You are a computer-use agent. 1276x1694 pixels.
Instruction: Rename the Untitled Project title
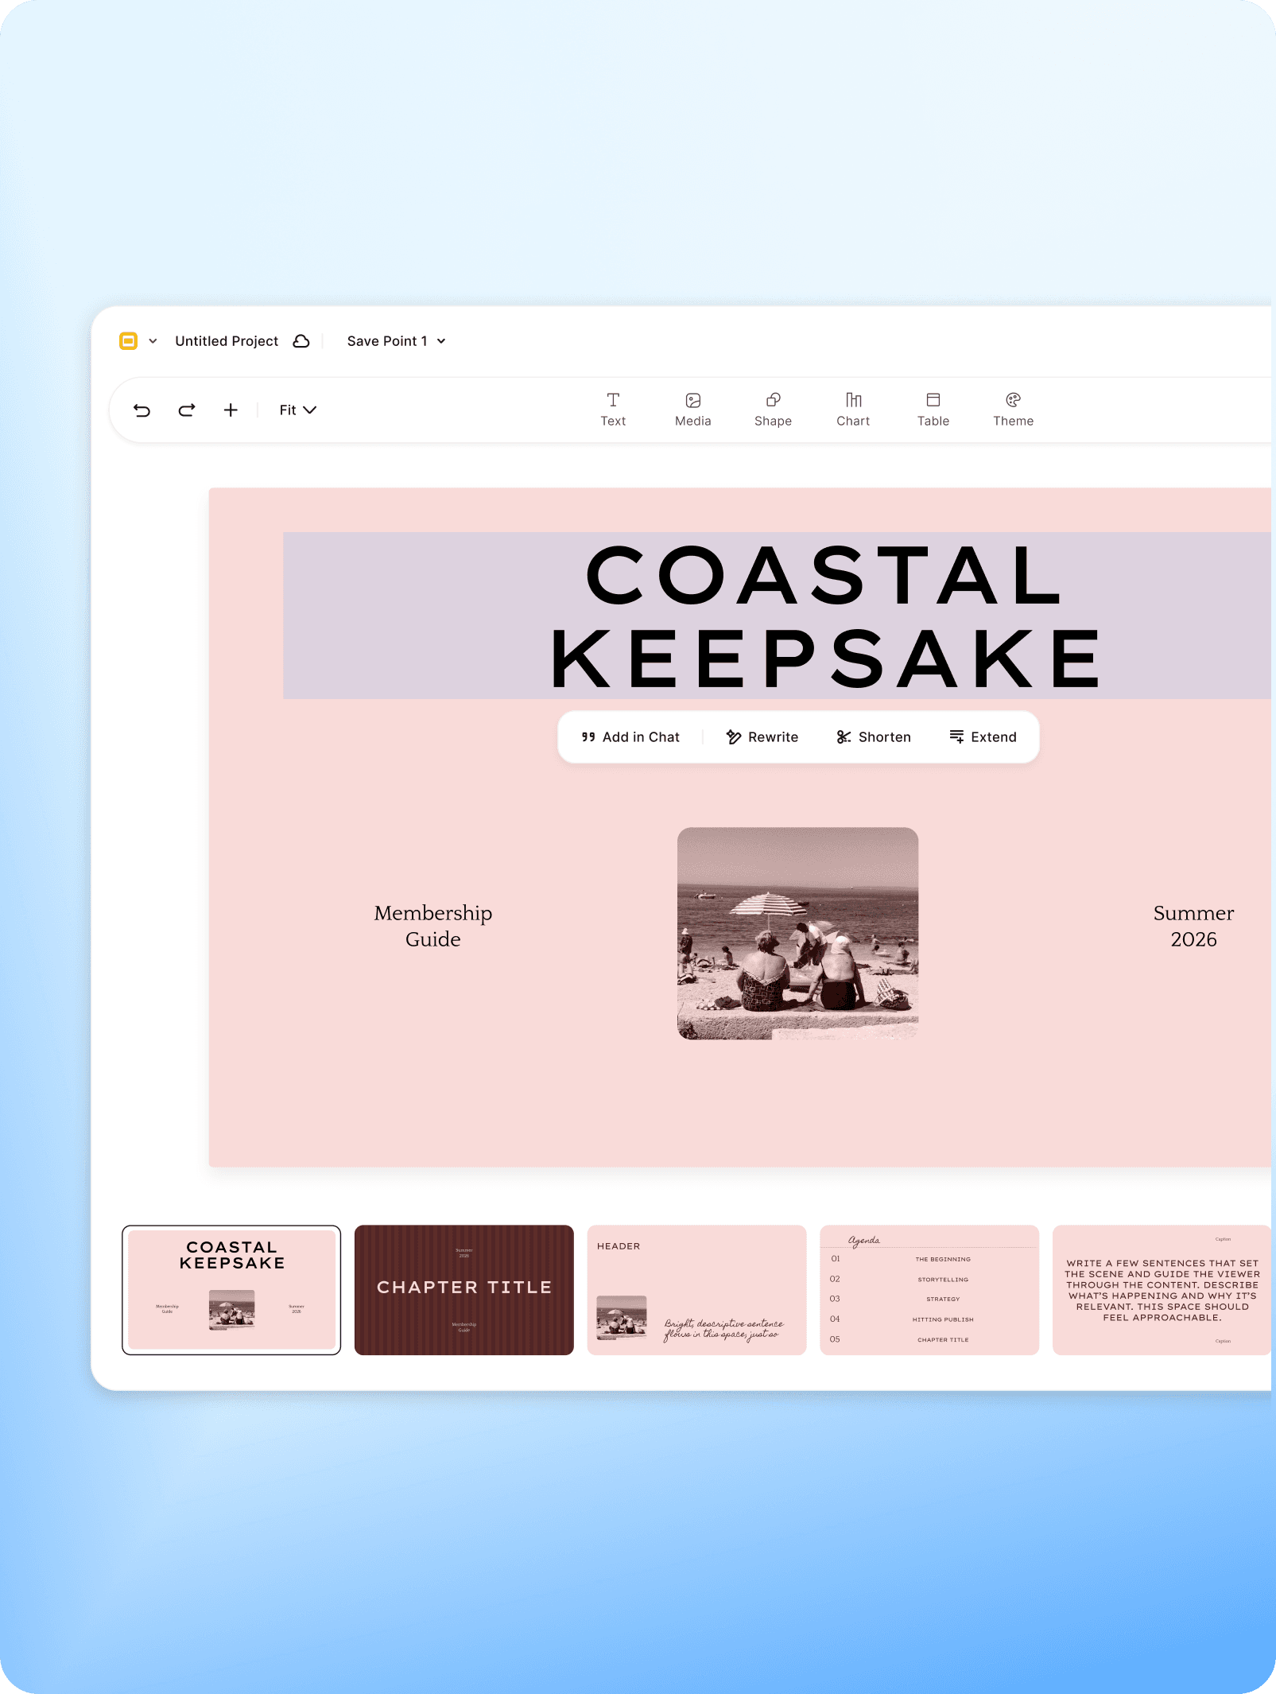[227, 340]
